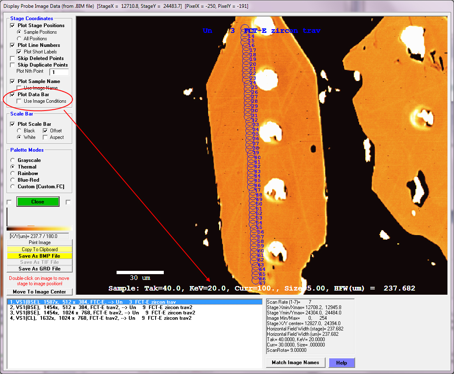Check the Skip Duplicate Points box
This screenshot has height=374, width=454.
point(12,65)
